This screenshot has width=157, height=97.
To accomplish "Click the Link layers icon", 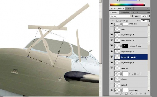I will pyautogui.click(x=117, y=94).
